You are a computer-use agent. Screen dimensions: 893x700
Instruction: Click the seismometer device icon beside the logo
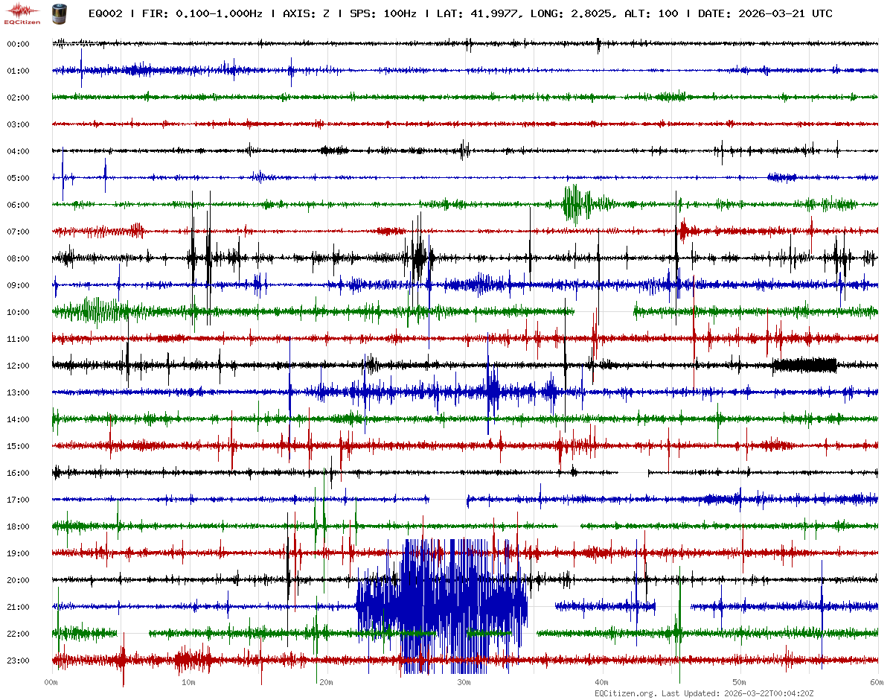(x=58, y=13)
